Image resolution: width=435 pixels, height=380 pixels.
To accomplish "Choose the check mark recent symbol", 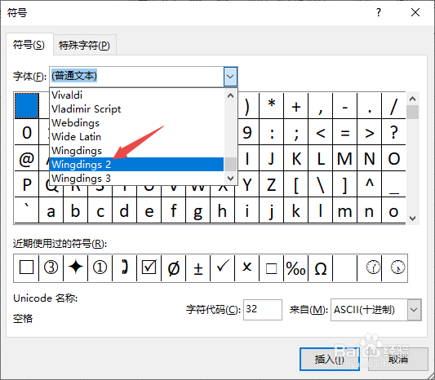I will click(223, 268).
